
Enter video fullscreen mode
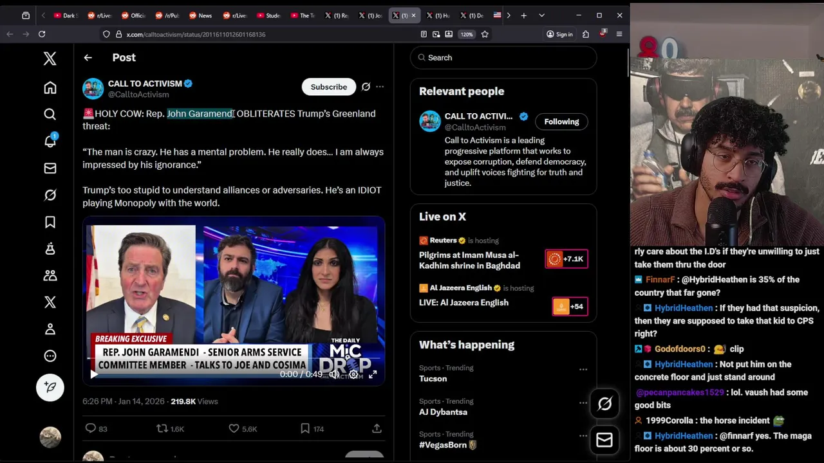click(372, 374)
